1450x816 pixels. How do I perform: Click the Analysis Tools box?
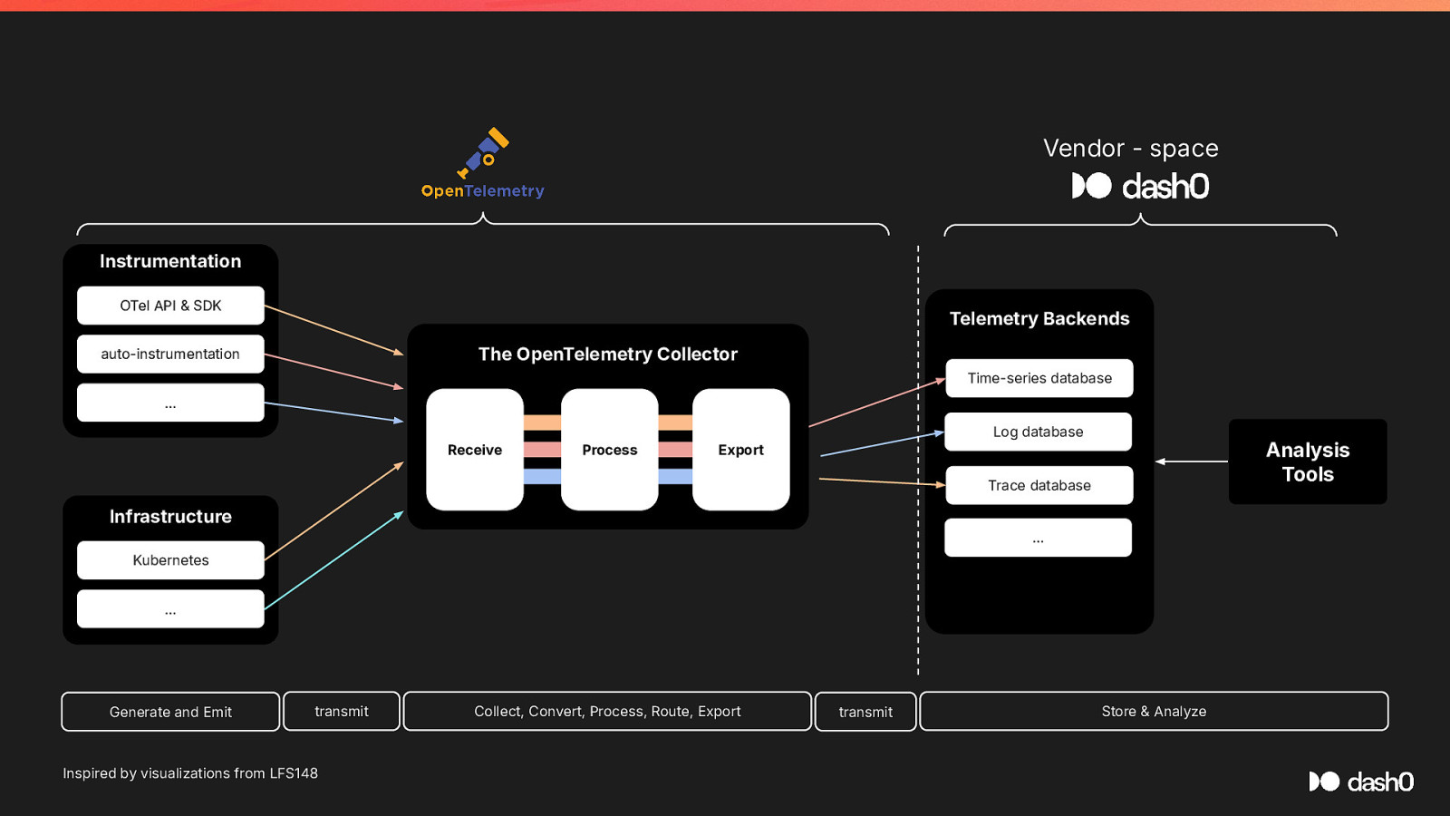tap(1308, 461)
